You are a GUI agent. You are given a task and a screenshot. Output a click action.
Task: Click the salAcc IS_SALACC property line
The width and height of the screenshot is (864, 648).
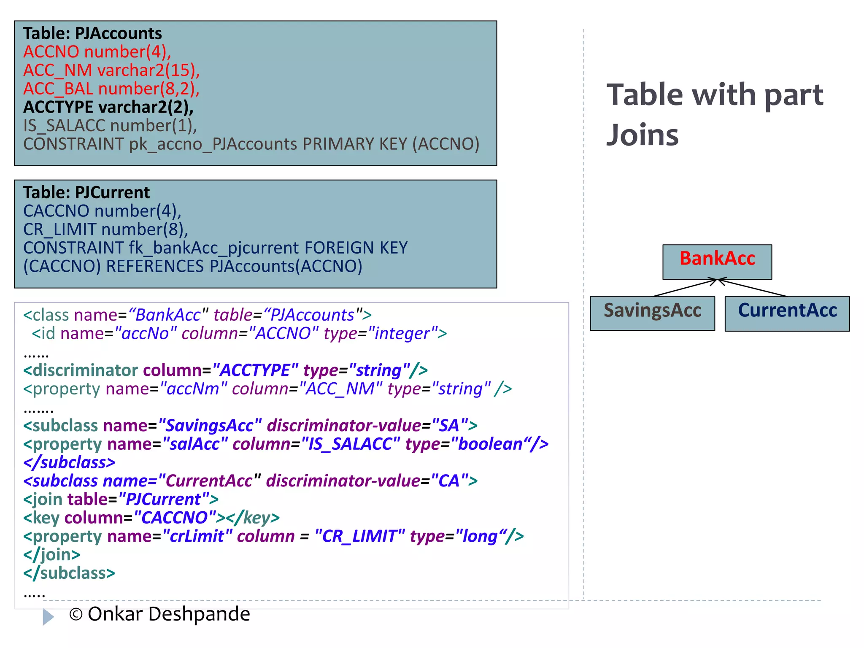click(286, 444)
